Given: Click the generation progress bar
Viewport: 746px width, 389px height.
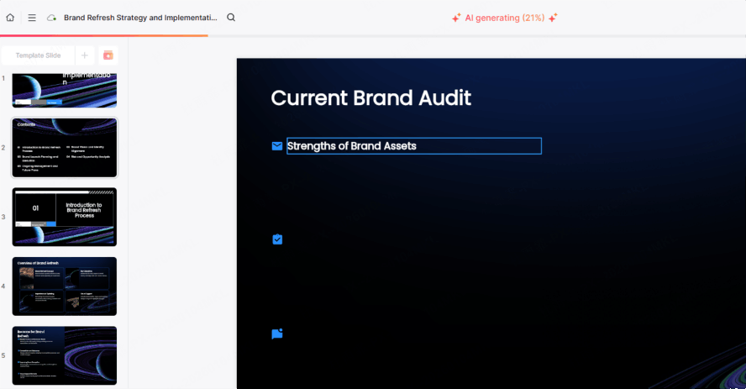Looking at the screenshot, I should pyautogui.click(x=104, y=36).
